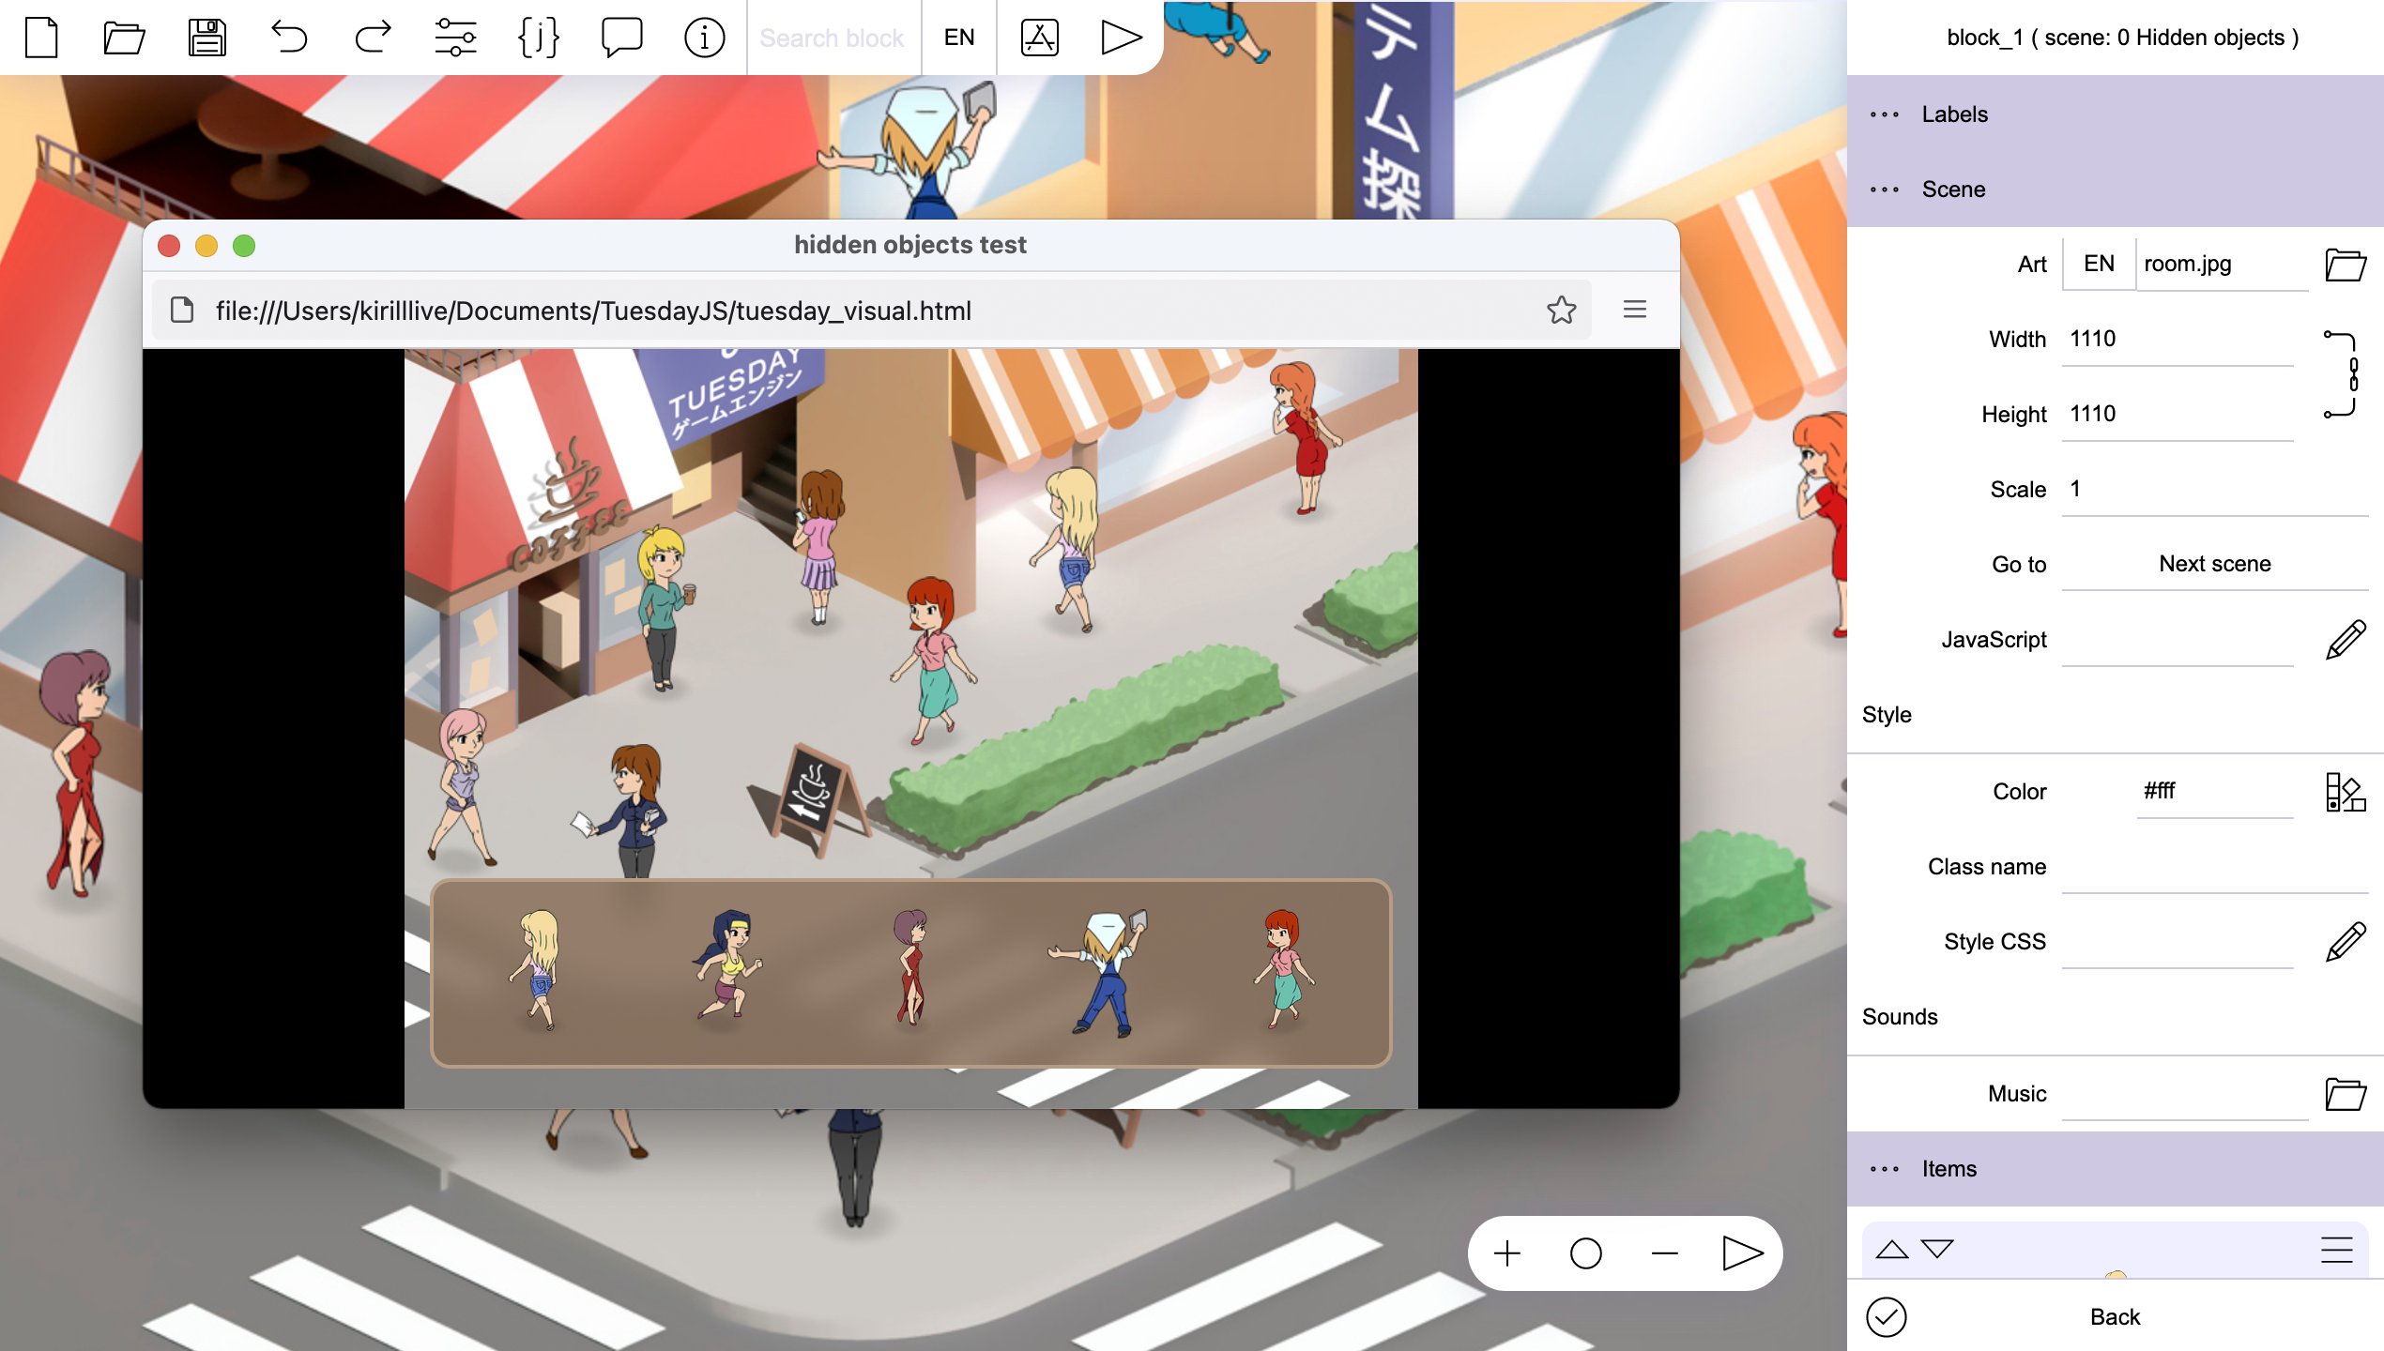Click the undo arrow icon
This screenshot has width=2384, height=1351.
click(289, 38)
